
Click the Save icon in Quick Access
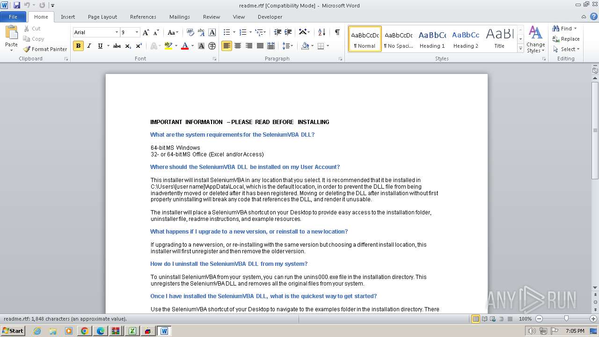[17, 5]
